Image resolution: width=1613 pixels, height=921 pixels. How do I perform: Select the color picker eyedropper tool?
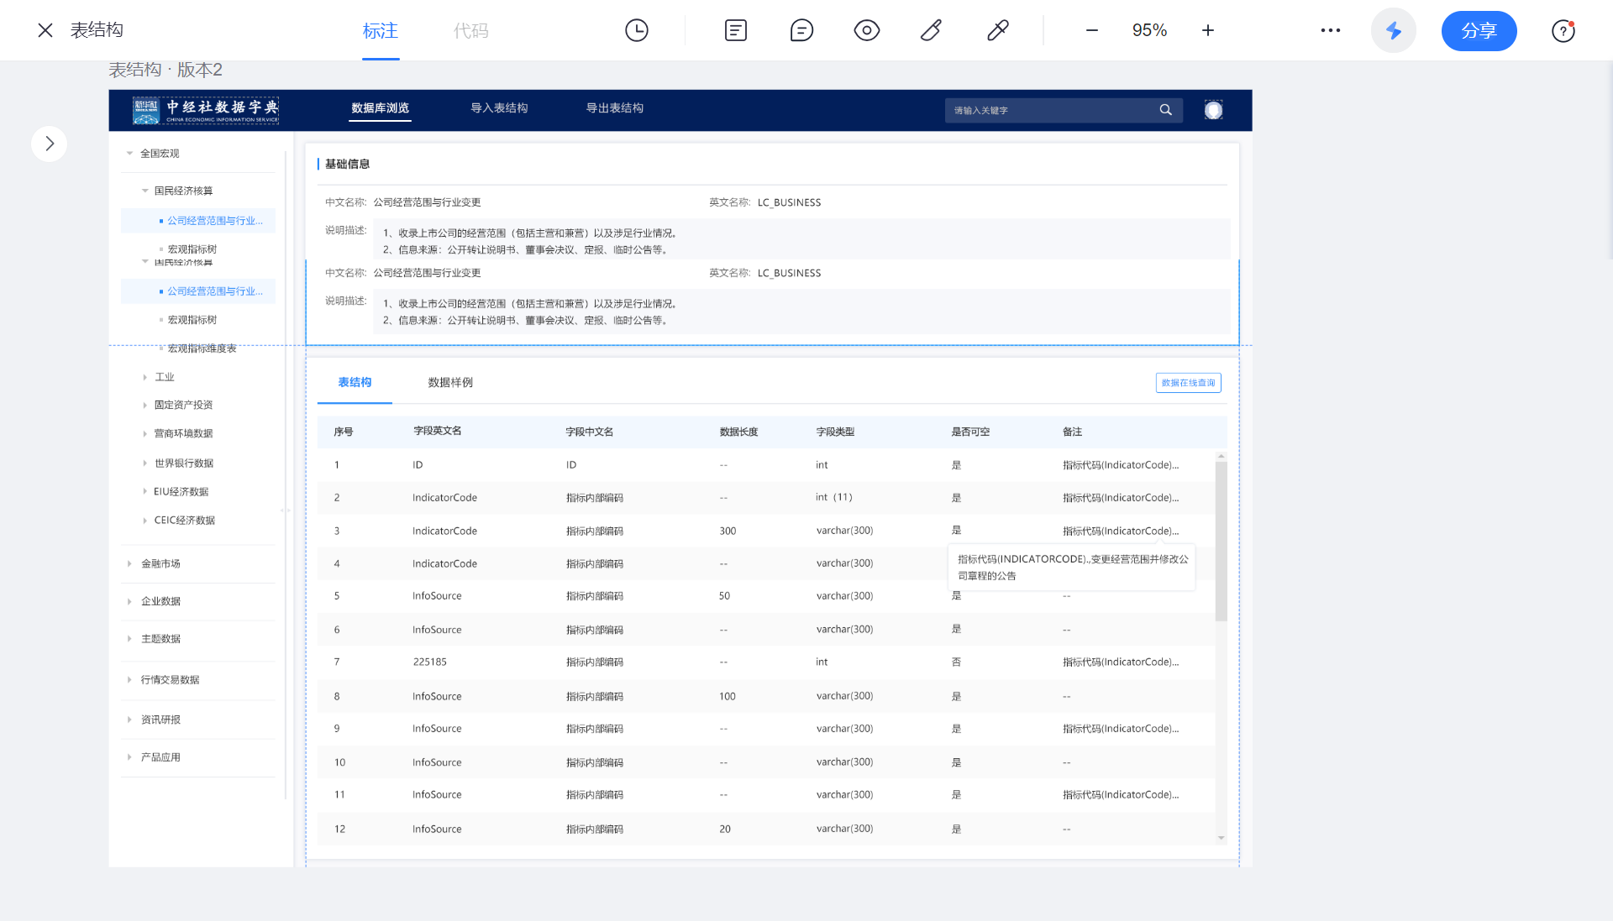pos(997,30)
